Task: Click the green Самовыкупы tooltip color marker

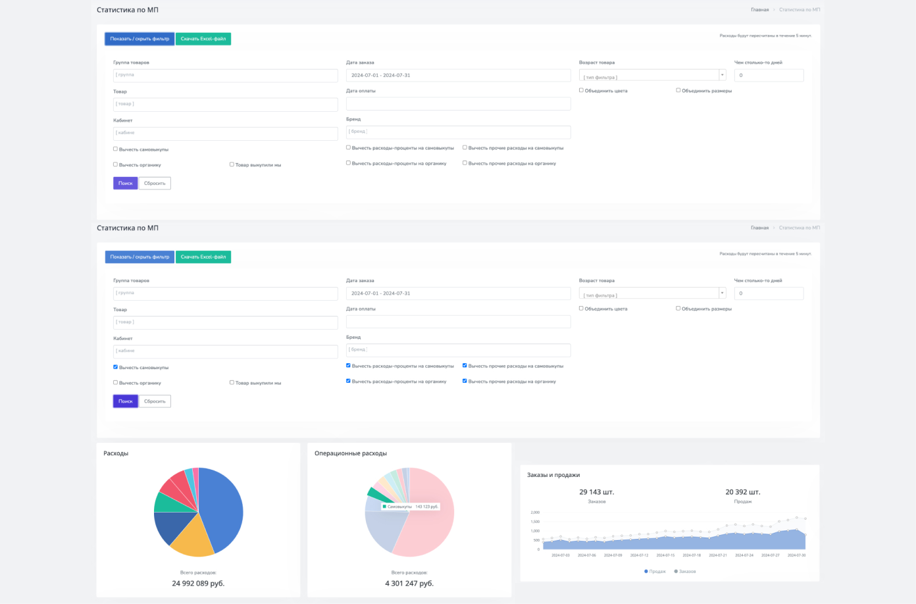Action: (x=384, y=507)
